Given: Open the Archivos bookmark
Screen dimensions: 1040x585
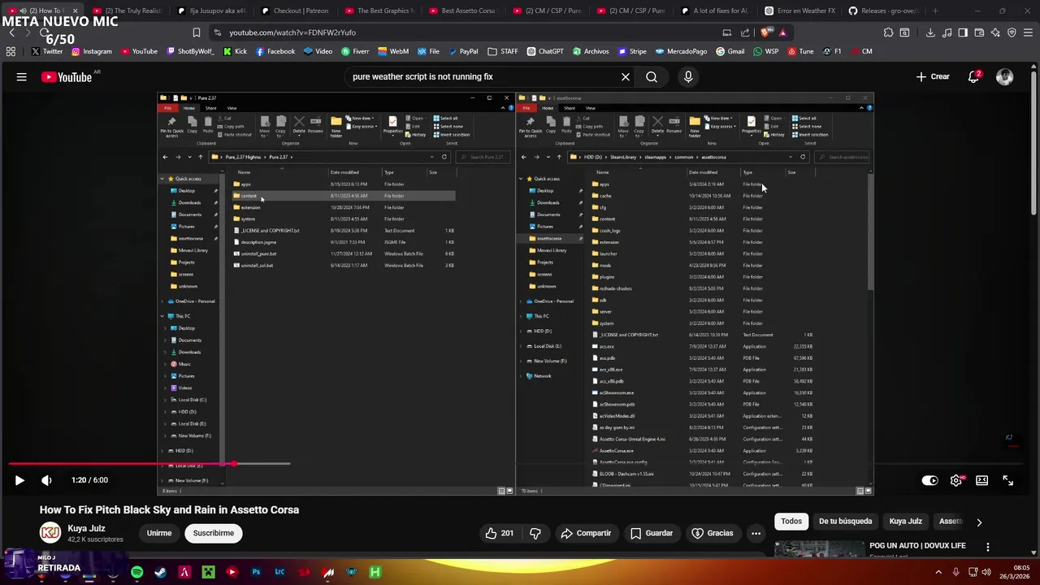Looking at the screenshot, I should coord(590,51).
